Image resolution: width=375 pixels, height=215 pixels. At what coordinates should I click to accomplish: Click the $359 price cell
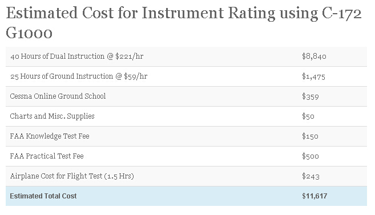pos(311,96)
